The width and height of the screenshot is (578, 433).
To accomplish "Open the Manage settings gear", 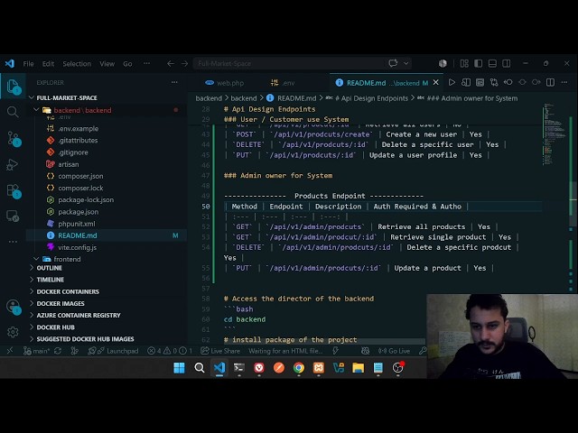I will [13, 332].
